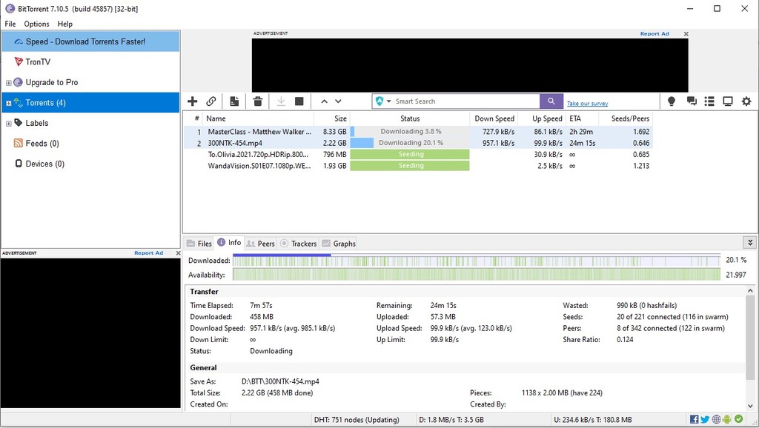This screenshot has height=428, width=759.
Task: Sort torrents by Name column header
Action: pyautogui.click(x=259, y=118)
